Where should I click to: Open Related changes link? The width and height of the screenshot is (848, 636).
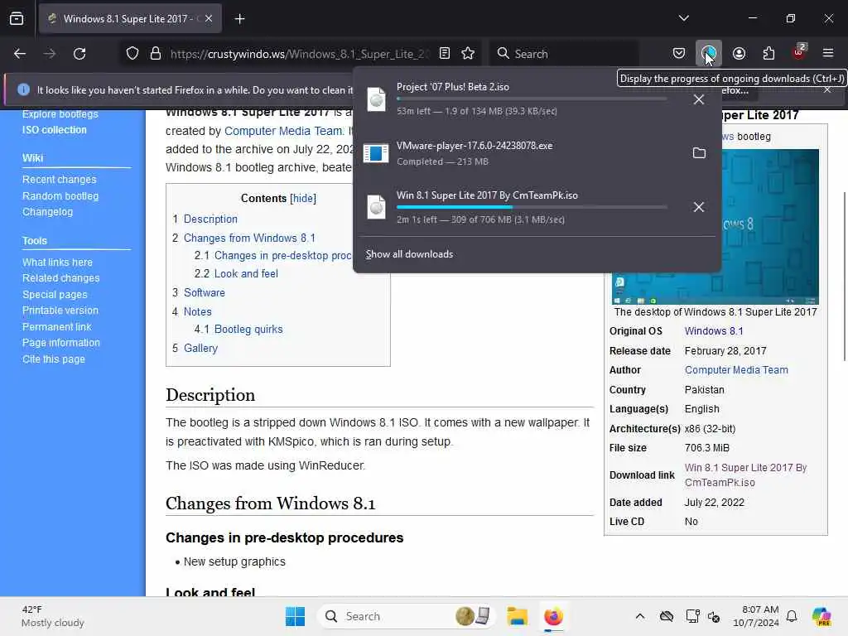[x=60, y=278]
